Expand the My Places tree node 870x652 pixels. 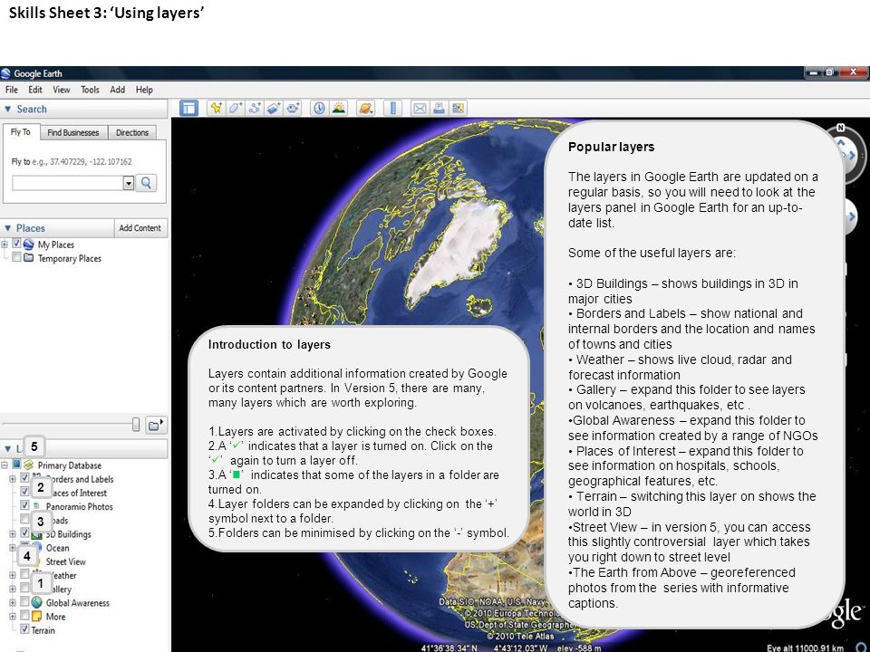point(5,244)
